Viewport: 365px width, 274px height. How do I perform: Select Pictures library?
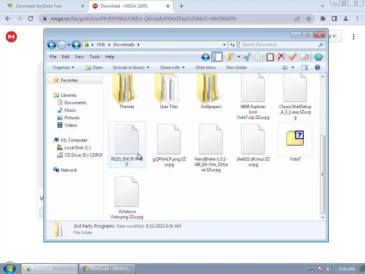pos(72,118)
